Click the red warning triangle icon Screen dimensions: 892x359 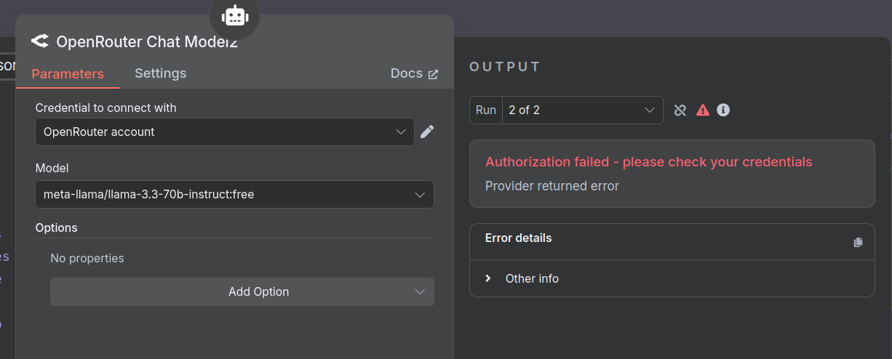point(702,110)
